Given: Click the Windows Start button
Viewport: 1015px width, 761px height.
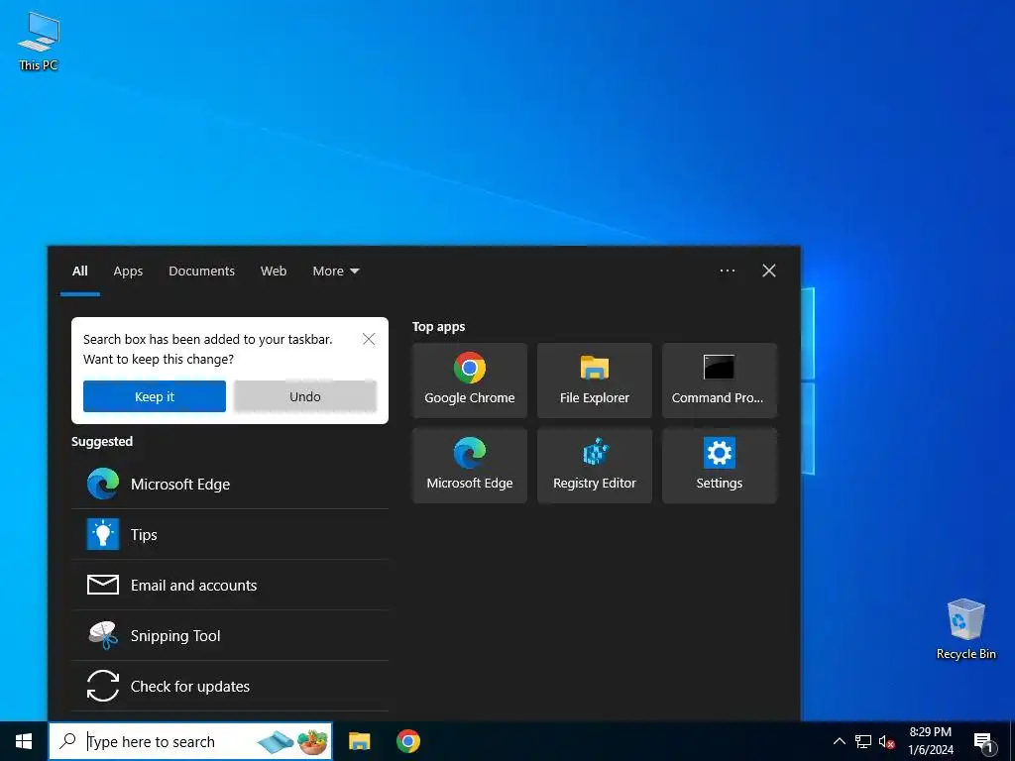Looking at the screenshot, I should point(24,741).
